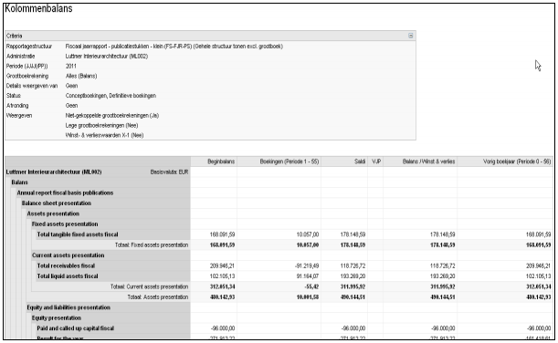Select Current assets presentation group
The image size is (558, 343).
click(68, 255)
